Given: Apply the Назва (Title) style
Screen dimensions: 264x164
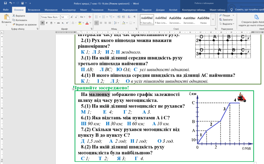Looking at the screenshot, I should coord(203,20).
